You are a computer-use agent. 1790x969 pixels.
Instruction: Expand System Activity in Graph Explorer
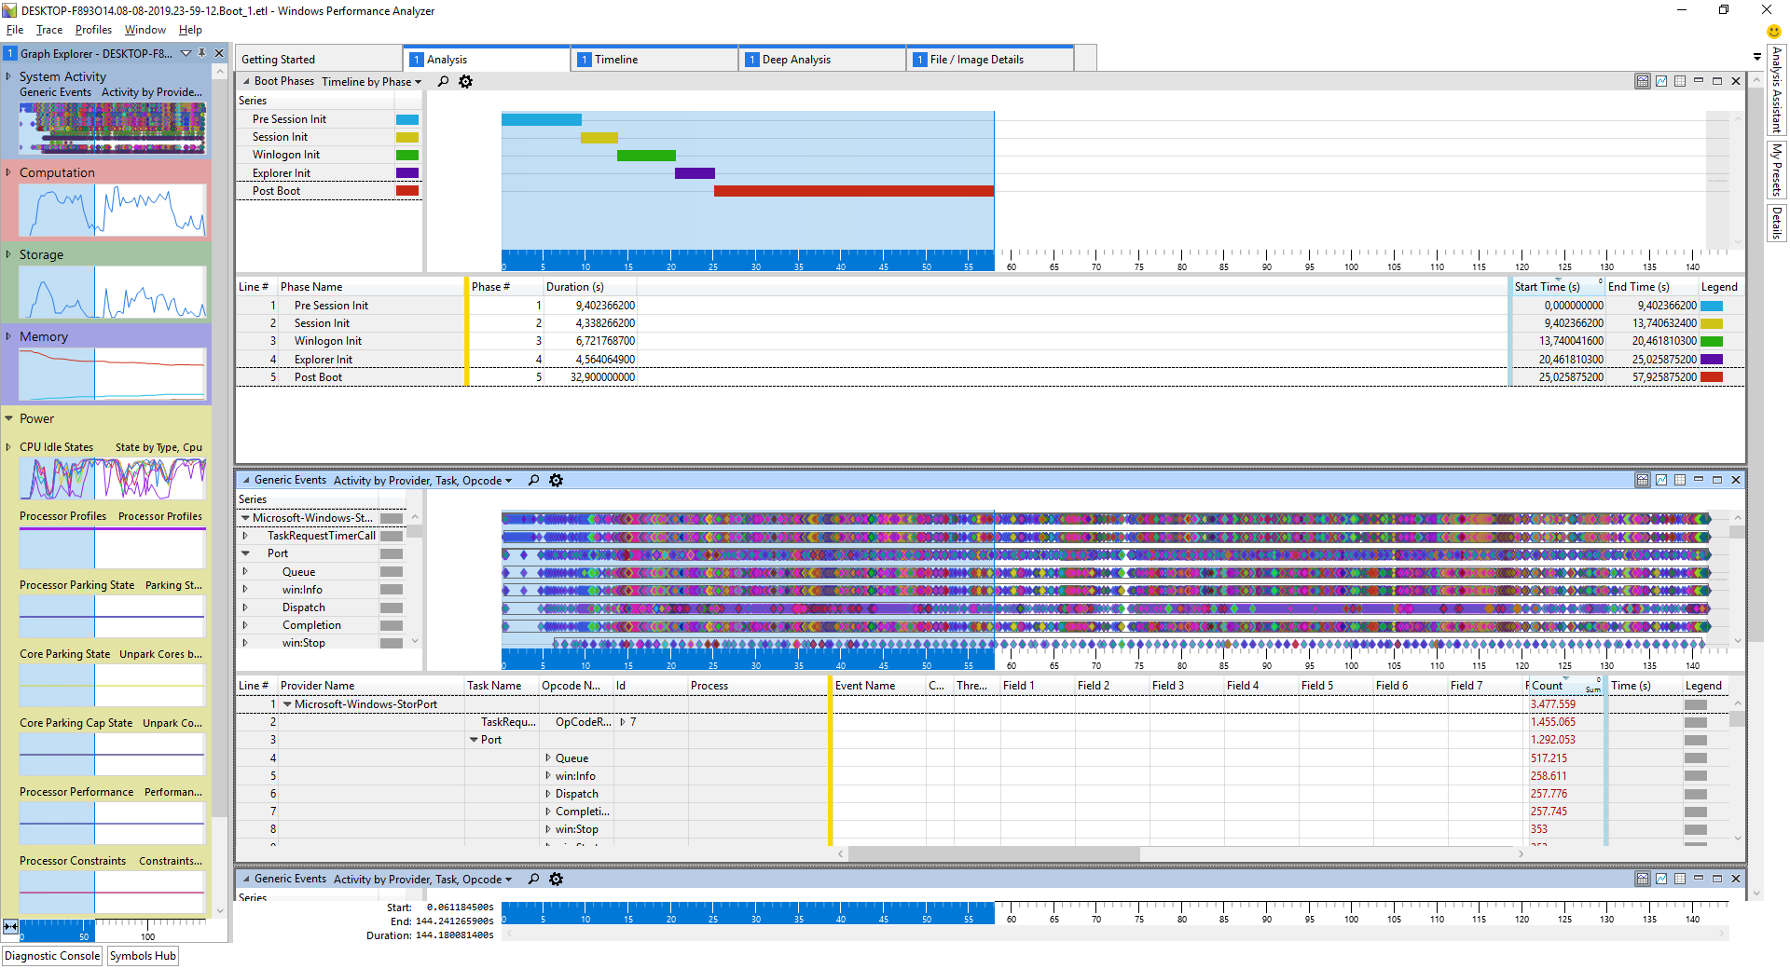tap(8, 76)
